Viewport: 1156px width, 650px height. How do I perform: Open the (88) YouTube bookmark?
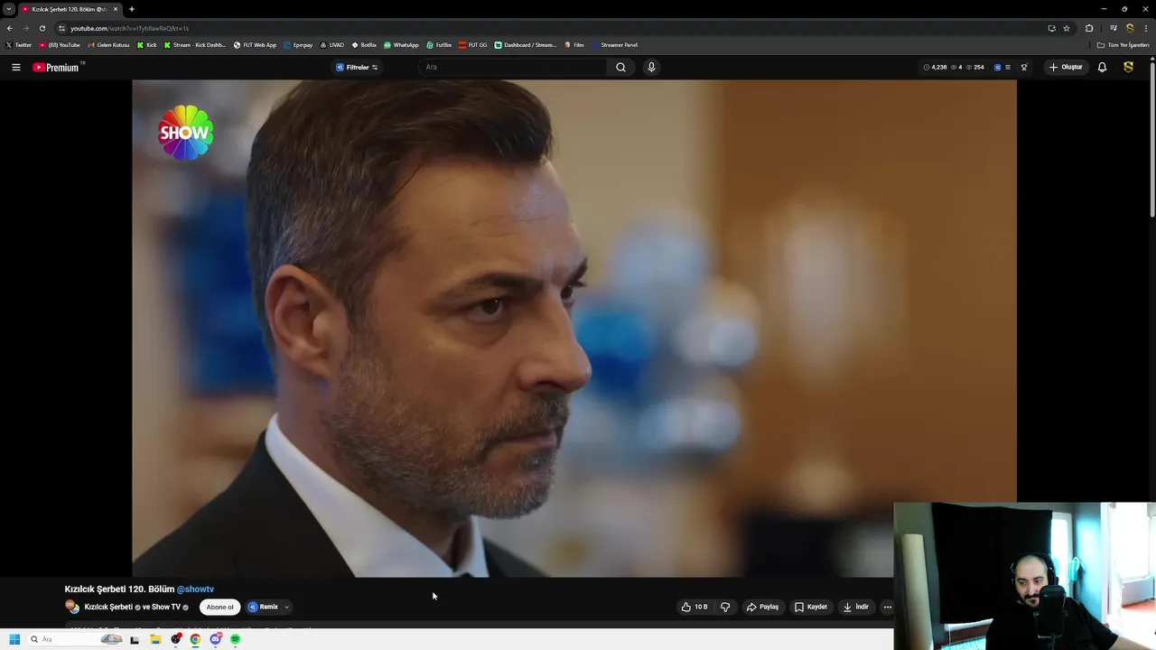[60, 44]
